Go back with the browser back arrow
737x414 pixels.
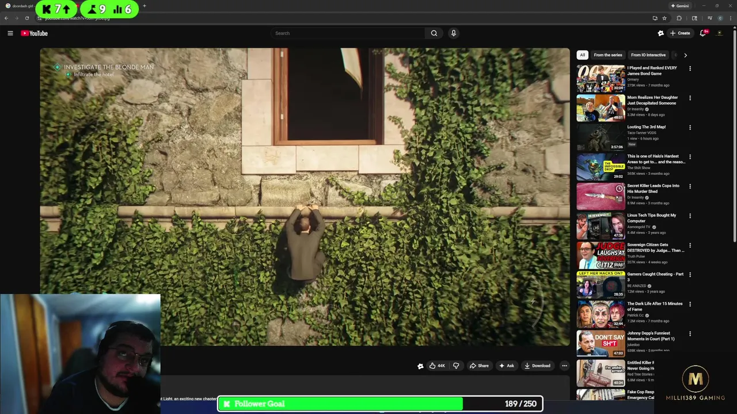click(6, 18)
